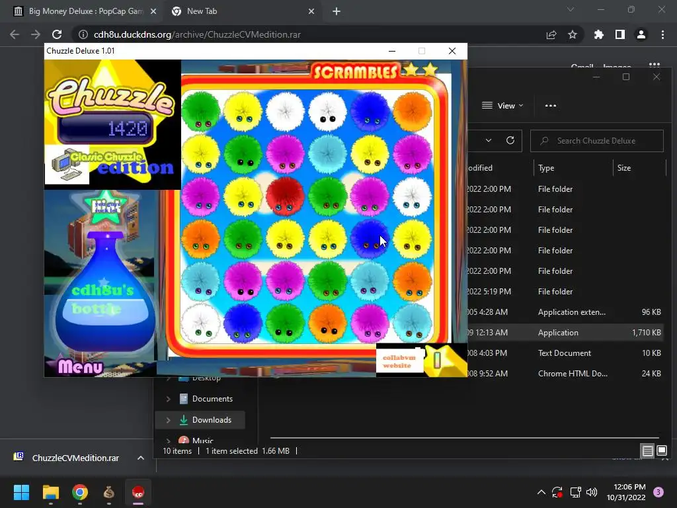Open Music in File Explorer navigation pane
677x508 pixels.
202,440
